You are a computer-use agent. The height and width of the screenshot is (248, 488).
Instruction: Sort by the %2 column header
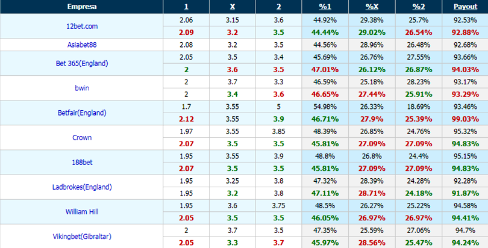(x=419, y=7)
